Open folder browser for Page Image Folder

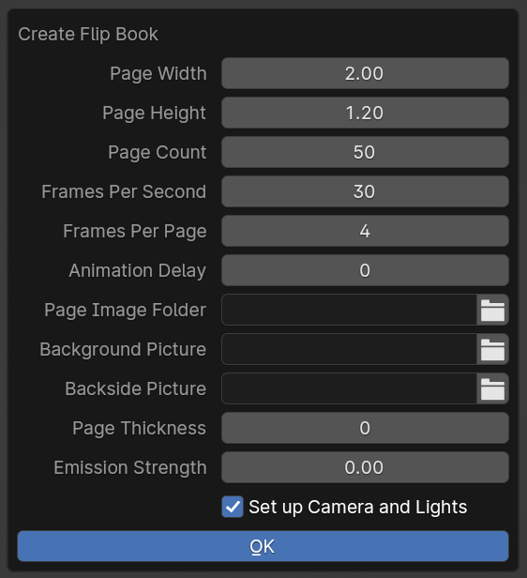point(492,310)
